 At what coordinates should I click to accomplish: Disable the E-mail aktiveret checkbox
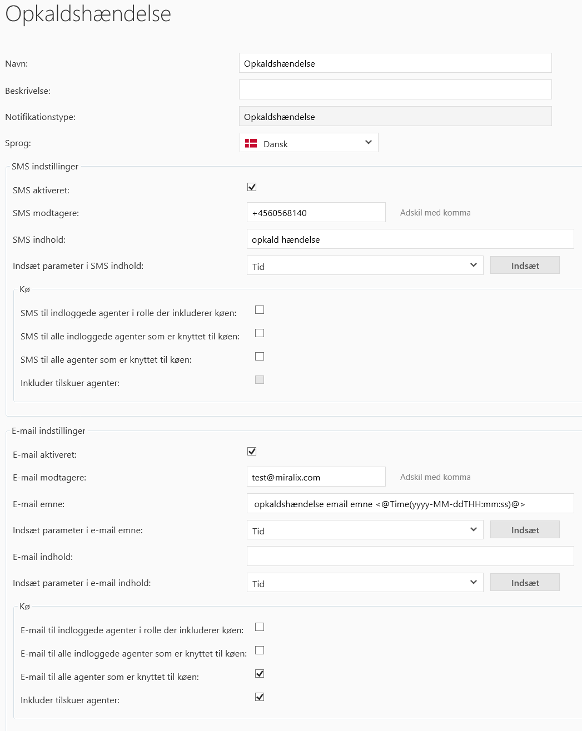tap(252, 452)
